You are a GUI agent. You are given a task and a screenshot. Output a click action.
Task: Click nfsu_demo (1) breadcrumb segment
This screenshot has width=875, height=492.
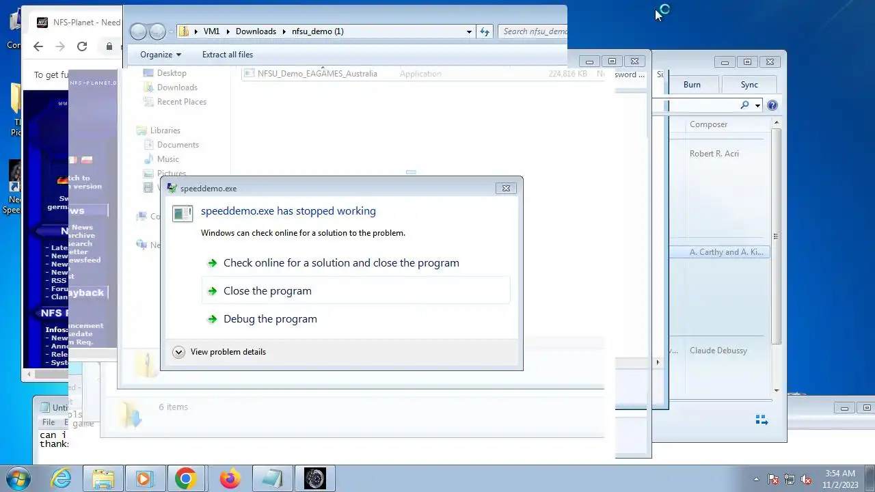click(318, 31)
